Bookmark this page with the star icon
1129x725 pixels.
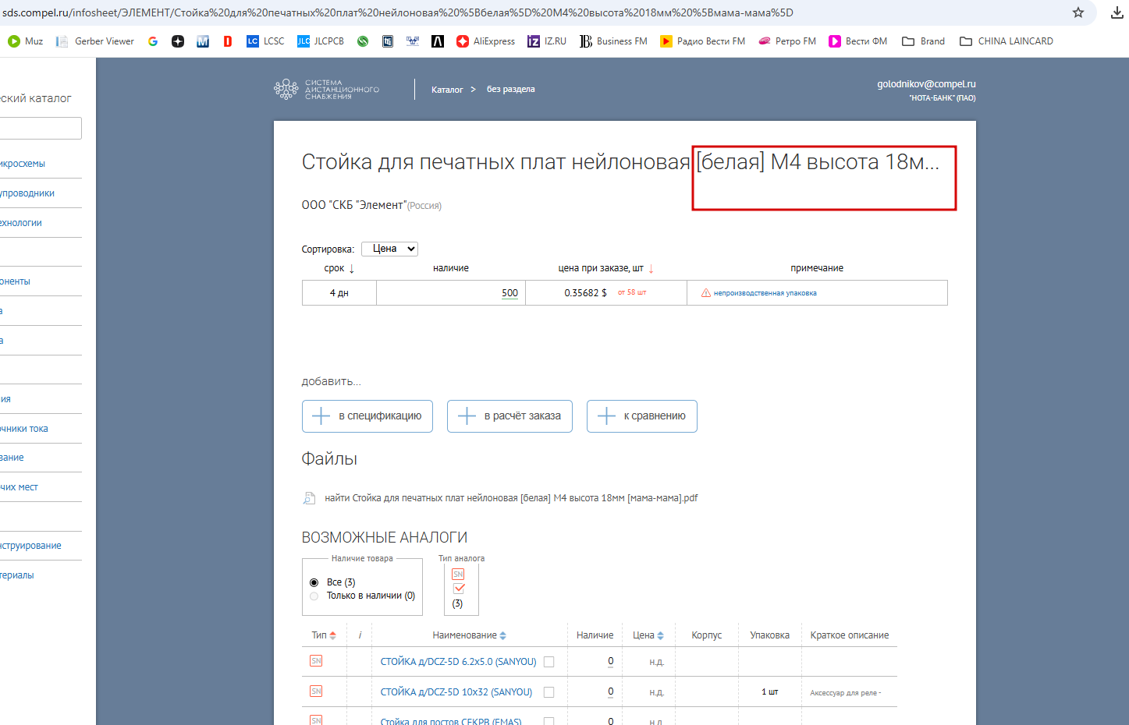[1078, 12]
